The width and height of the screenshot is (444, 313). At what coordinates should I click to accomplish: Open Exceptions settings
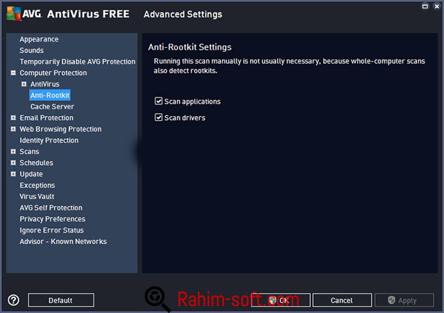point(38,185)
